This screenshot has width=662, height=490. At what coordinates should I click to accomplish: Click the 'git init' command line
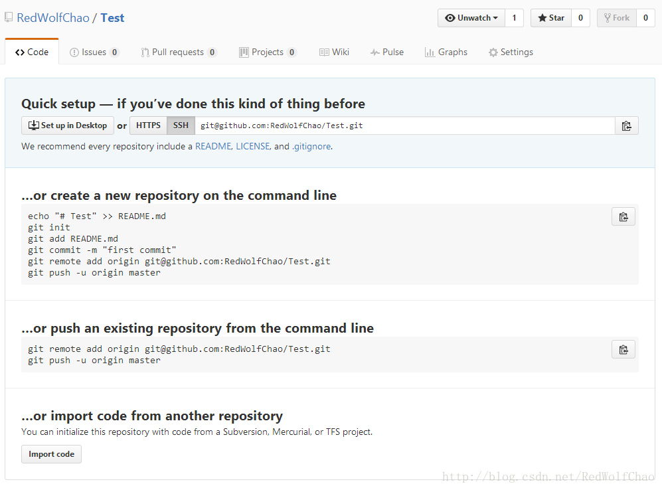tap(49, 228)
